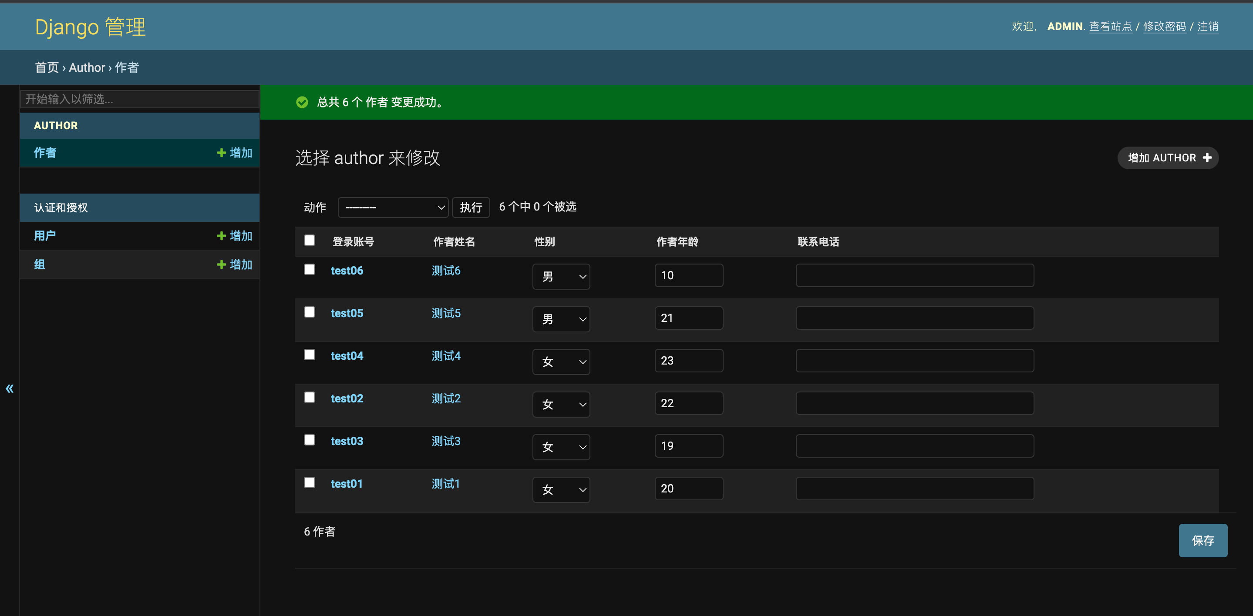Open the test05 author record
The image size is (1253, 616).
(x=347, y=313)
